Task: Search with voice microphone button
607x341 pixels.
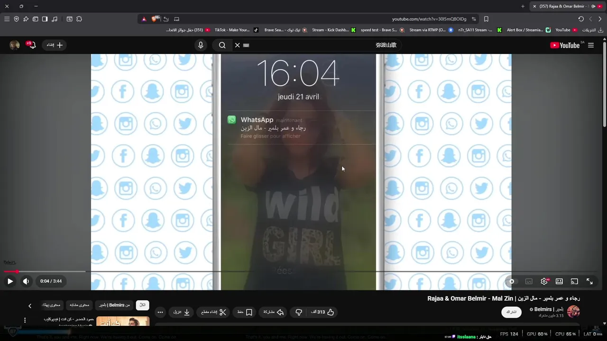Action: [201, 45]
